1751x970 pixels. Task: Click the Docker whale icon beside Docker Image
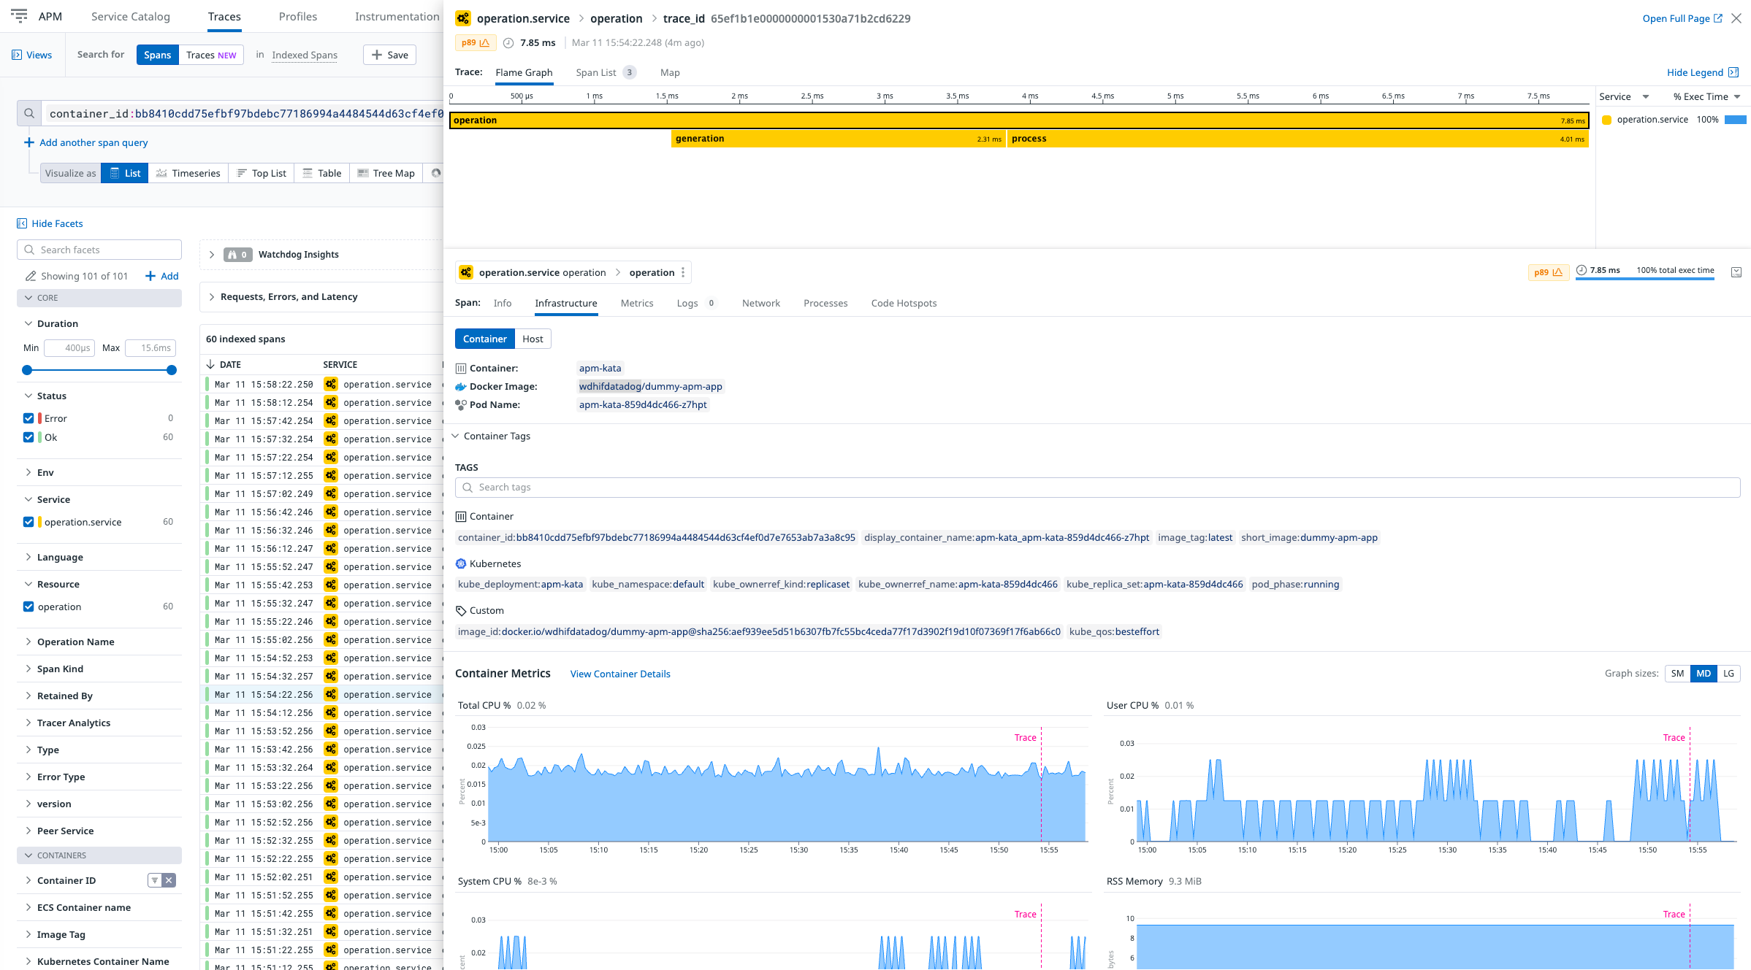pyautogui.click(x=460, y=386)
